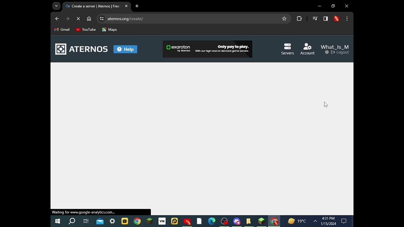The width and height of the screenshot is (404, 227).
Task: Log out via the Logout link
Action: [340, 52]
